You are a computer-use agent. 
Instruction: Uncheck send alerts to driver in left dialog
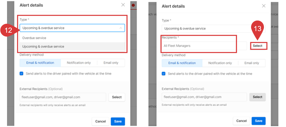click(21, 74)
